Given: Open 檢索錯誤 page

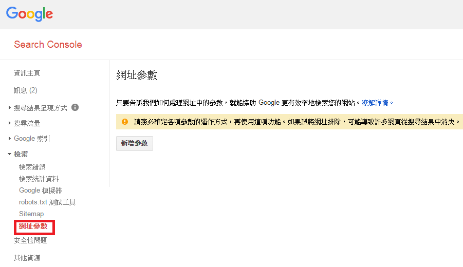Looking at the screenshot, I should pyautogui.click(x=32, y=167).
